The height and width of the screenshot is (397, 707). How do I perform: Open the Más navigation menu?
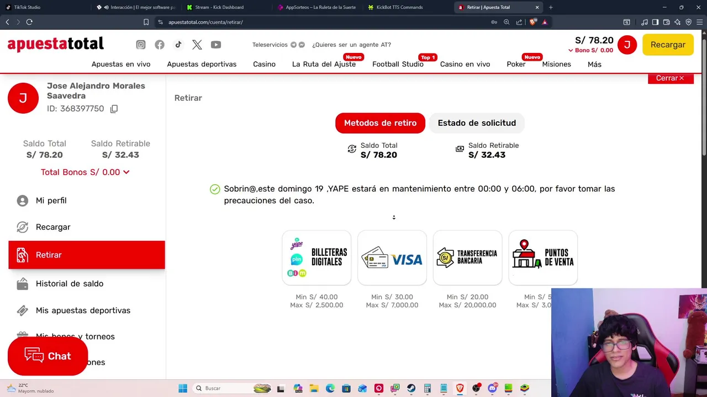[594, 64]
